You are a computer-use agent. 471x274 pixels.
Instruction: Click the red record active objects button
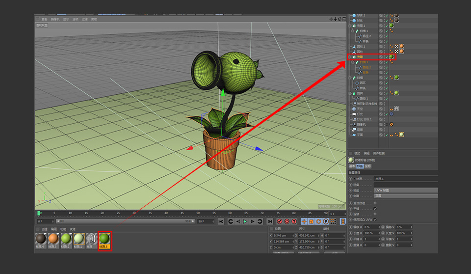[x=280, y=221]
